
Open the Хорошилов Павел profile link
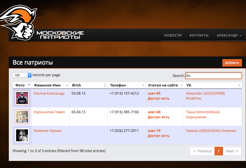point(49,112)
